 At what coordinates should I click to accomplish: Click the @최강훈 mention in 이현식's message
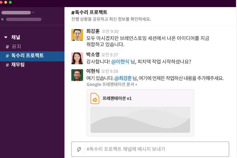[123, 78]
